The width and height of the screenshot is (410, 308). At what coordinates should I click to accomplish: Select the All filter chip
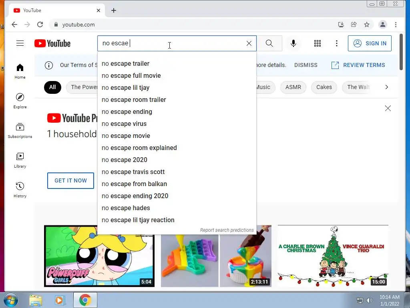pos(52,87)
